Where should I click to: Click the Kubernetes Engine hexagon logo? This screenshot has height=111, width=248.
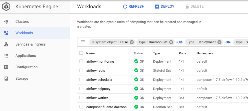pos(6,7)
